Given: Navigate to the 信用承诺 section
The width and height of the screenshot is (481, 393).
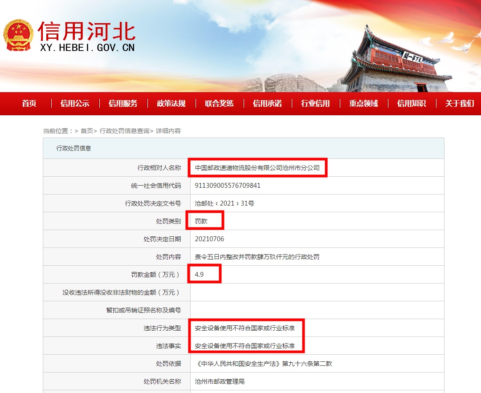Looking at the screenshot, I should click(x=267, y=103).
